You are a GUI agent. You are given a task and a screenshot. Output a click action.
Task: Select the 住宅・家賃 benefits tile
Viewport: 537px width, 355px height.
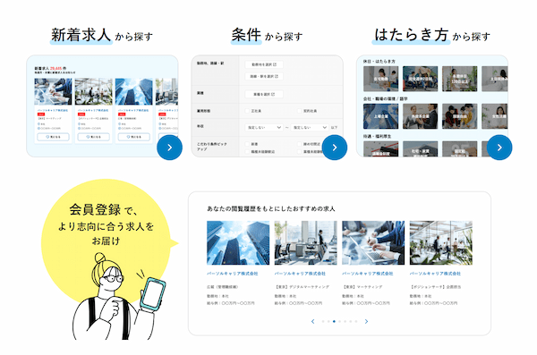[x=421, y=149]
